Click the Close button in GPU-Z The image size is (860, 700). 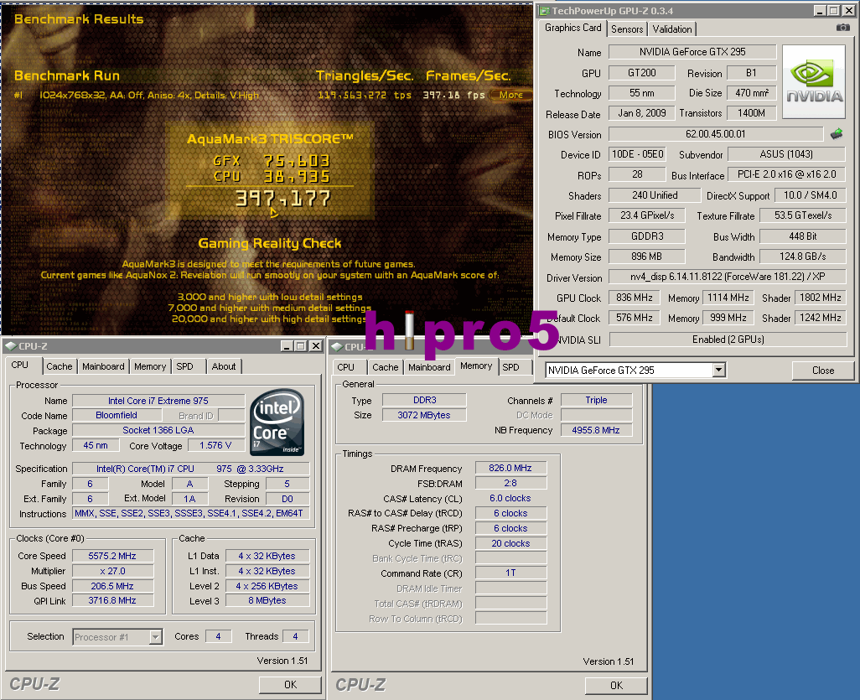823,371
